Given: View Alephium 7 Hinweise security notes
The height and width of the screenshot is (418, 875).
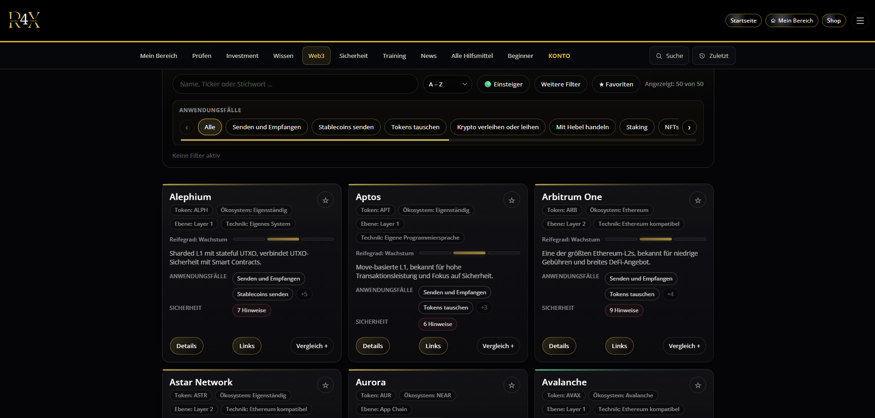Looking at the screenshot, I should pyautogui.click(x=251, y=310).
